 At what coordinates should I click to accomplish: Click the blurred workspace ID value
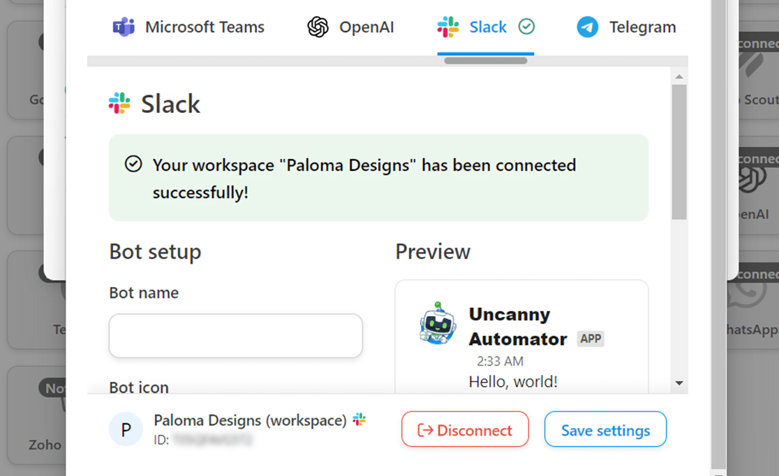pos(212,440)
